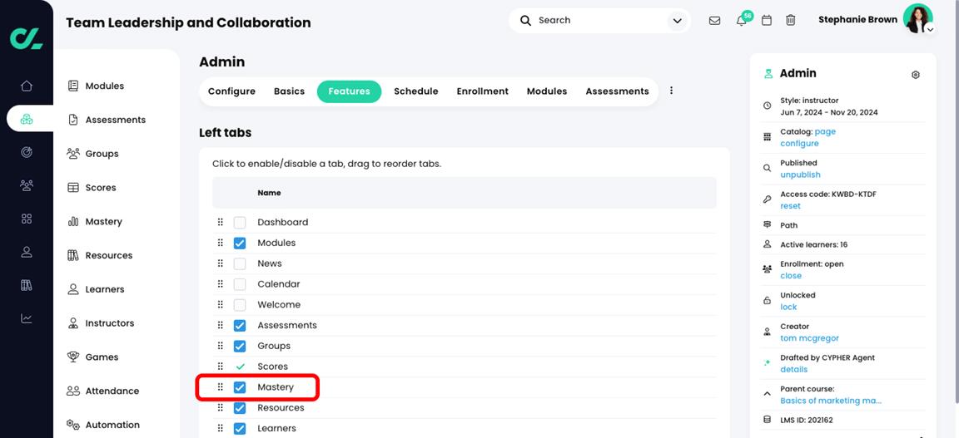
Task: Open the admin Assessments tab
Action: coord(617,91)
